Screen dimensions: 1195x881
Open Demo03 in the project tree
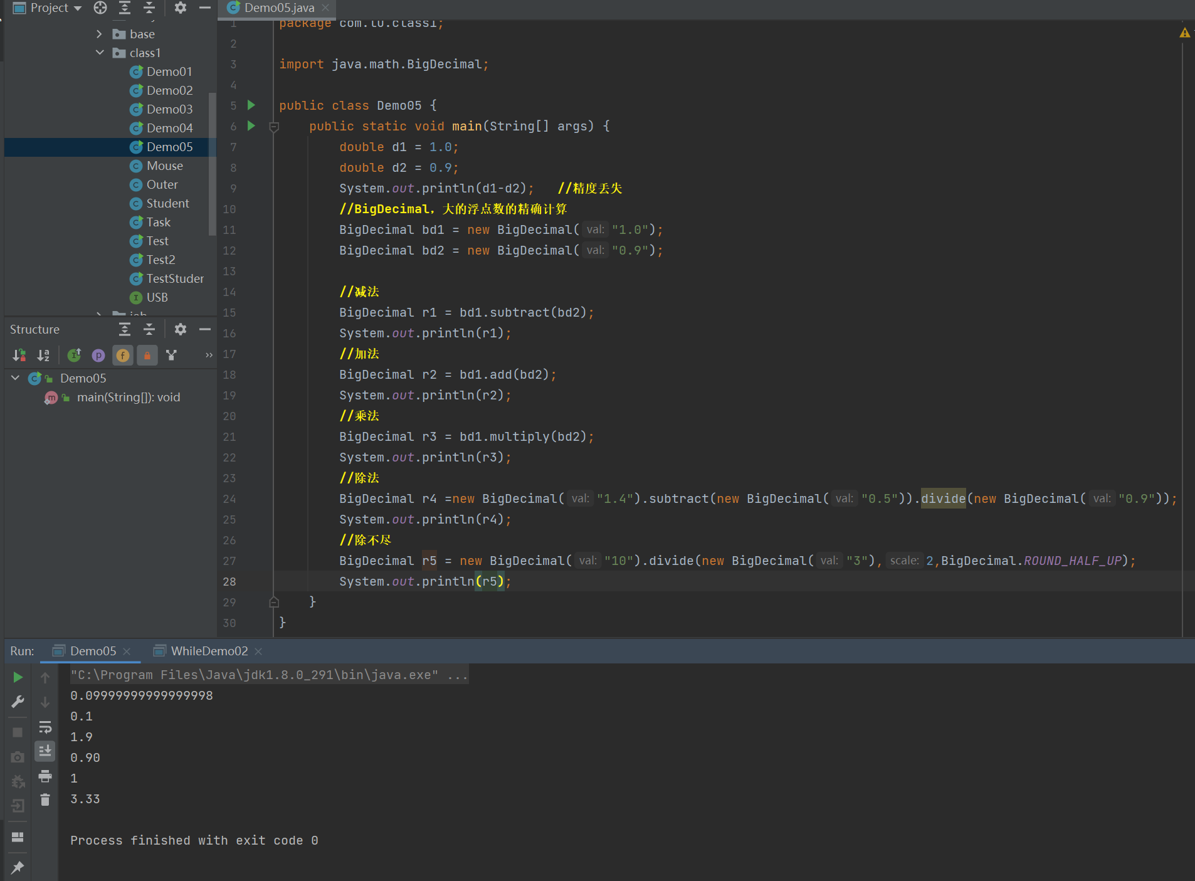(x=169, y=109)
